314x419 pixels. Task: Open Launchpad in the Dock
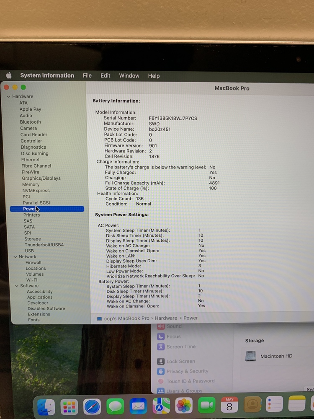point(69,407)
